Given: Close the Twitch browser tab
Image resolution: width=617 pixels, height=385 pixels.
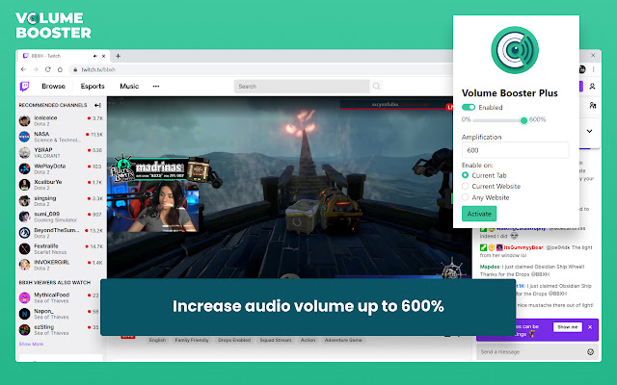Looking at the screenshot, I should (103, 56).
